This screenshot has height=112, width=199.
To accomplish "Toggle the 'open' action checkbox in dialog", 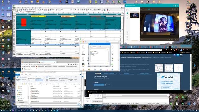I will [x=91, y=54].
